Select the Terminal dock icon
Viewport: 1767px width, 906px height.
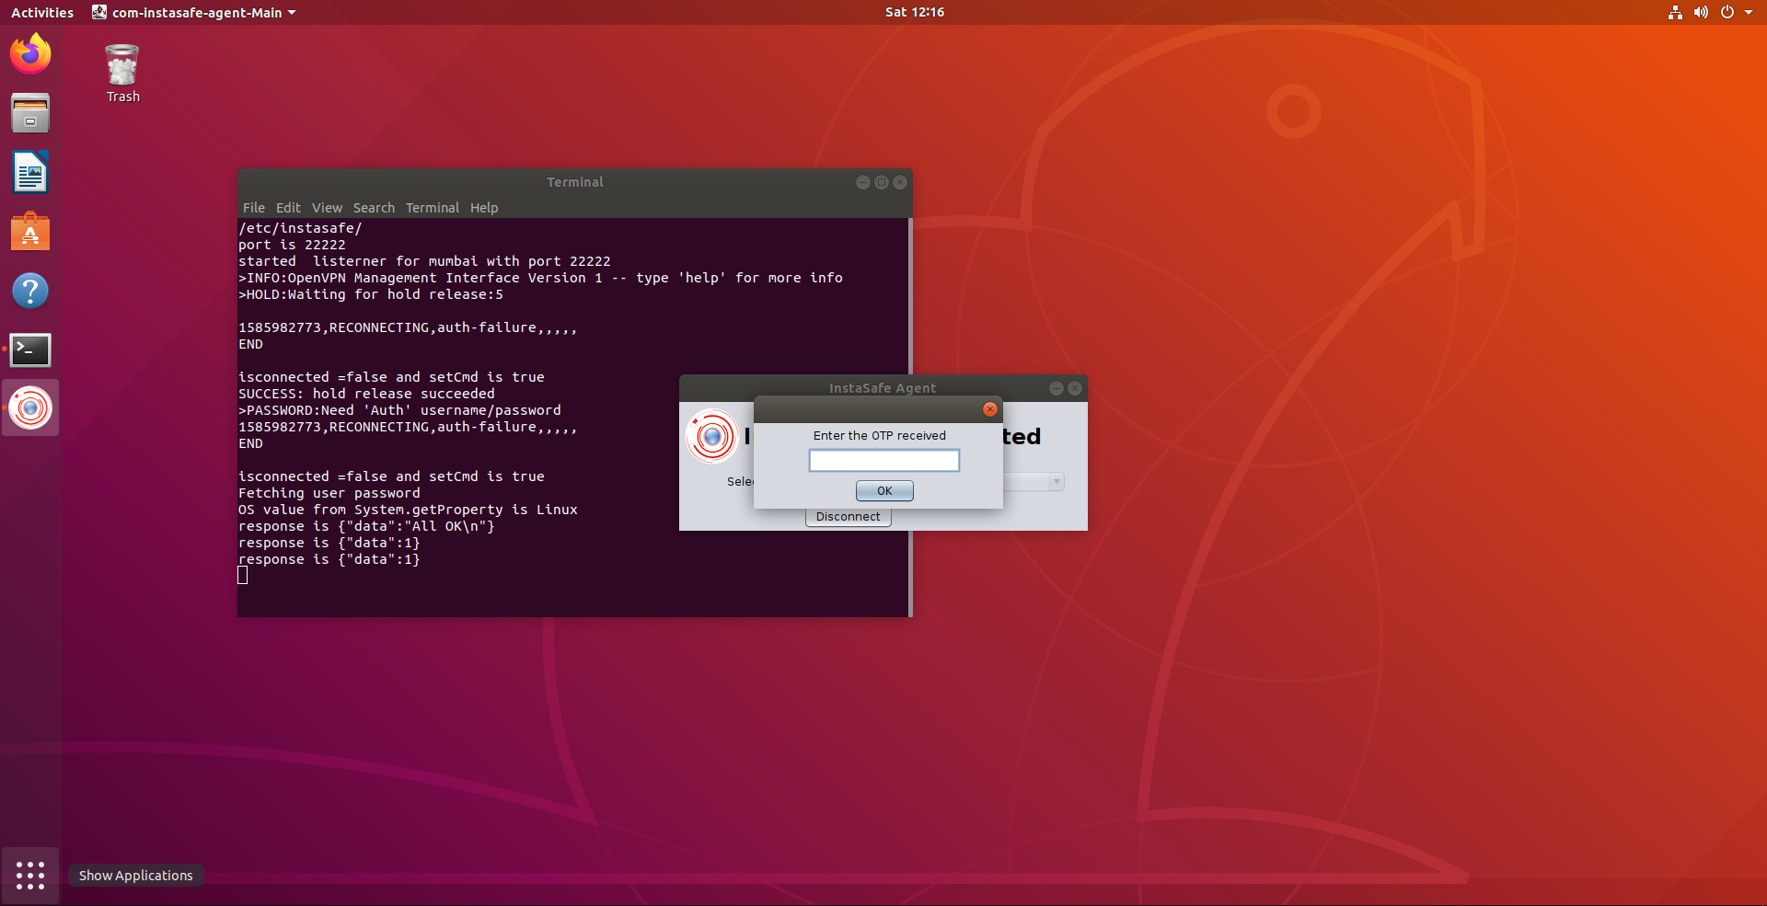coord(30,350)
